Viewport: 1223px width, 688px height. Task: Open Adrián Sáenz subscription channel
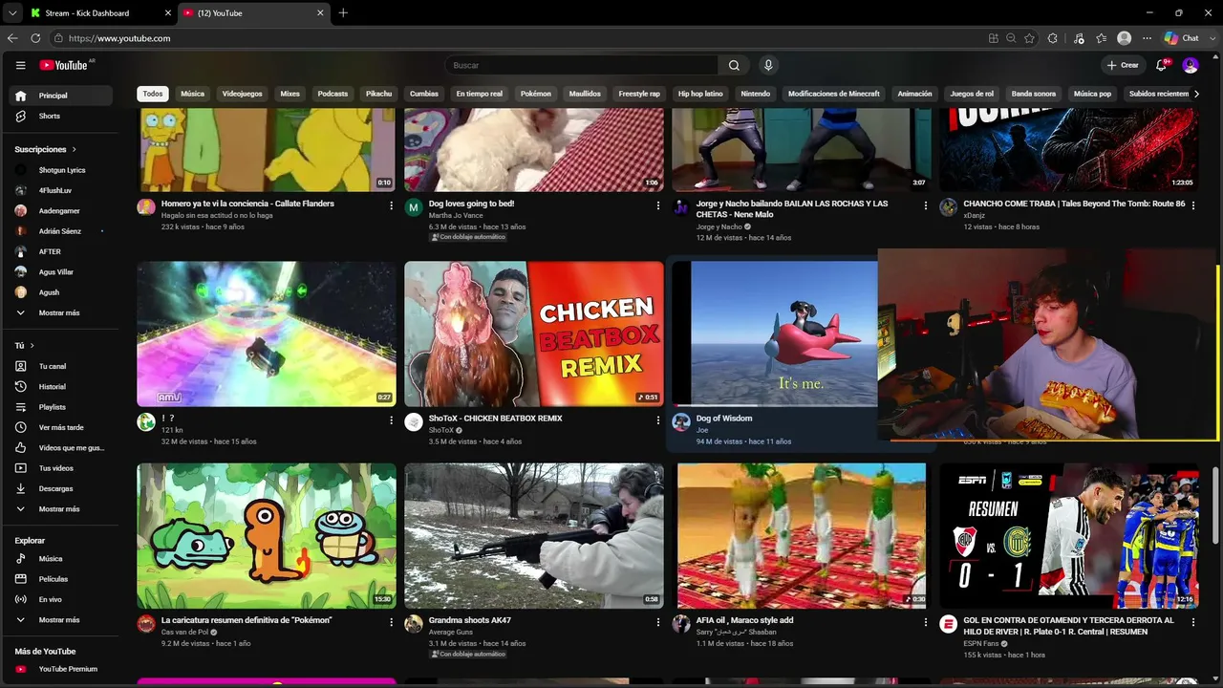(61, 231)
